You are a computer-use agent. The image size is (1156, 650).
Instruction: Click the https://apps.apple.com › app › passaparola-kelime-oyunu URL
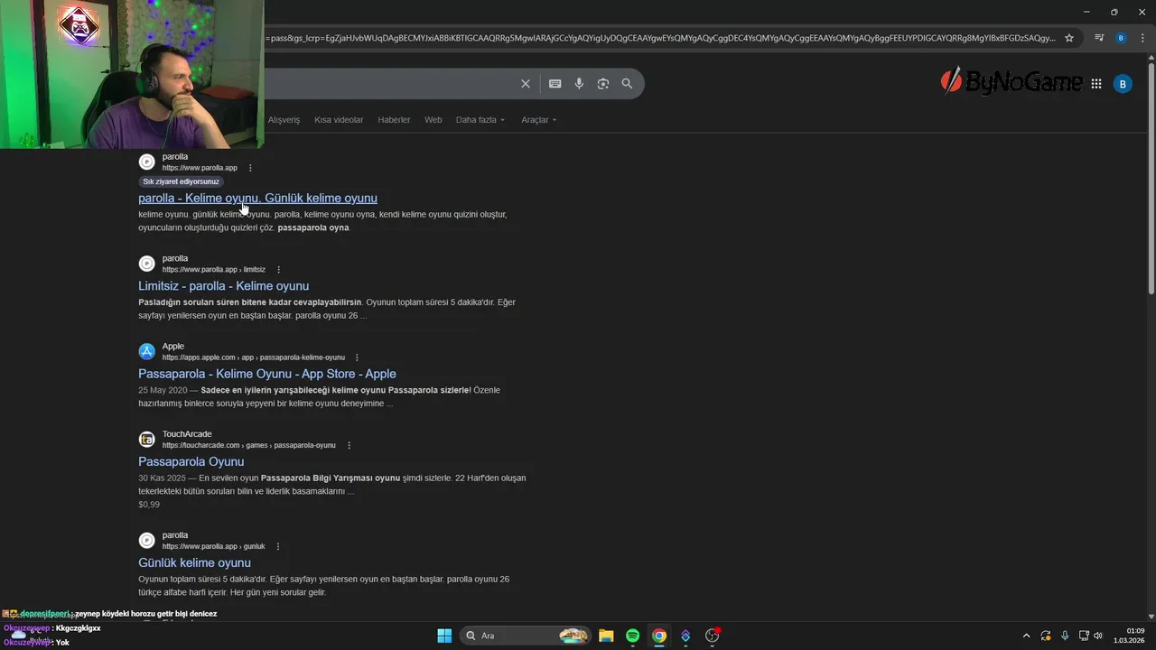click(x=254, y=357)
